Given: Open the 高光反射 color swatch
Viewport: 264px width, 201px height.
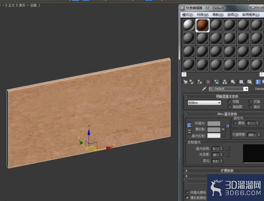Looking at the screenshot, I should (x=214, y=136).
